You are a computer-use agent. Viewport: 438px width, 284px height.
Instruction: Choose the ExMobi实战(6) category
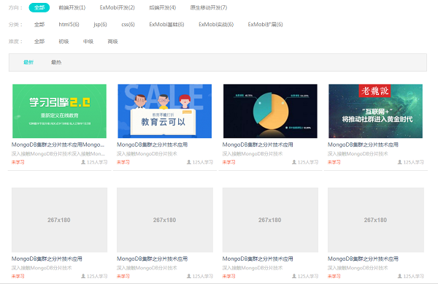click(x=216, y=25)
